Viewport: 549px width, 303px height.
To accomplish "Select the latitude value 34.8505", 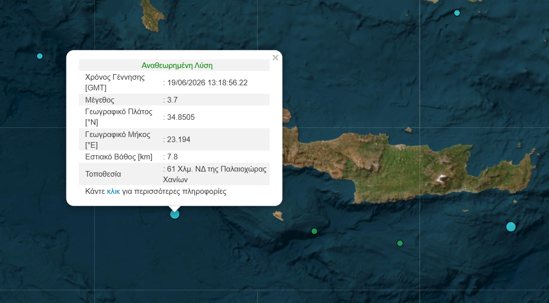I will coord(181,117).
